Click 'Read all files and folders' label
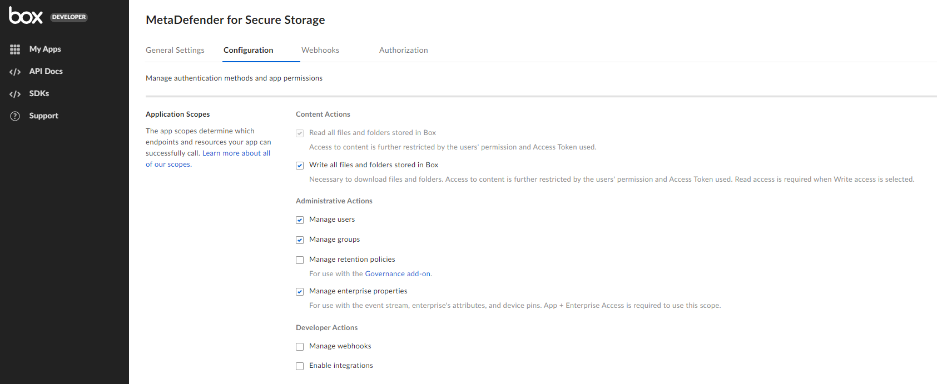 (373, 132)
